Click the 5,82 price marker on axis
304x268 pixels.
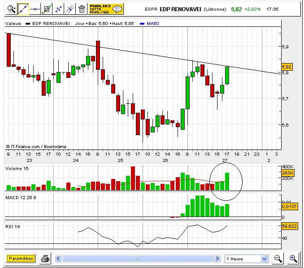287,67
